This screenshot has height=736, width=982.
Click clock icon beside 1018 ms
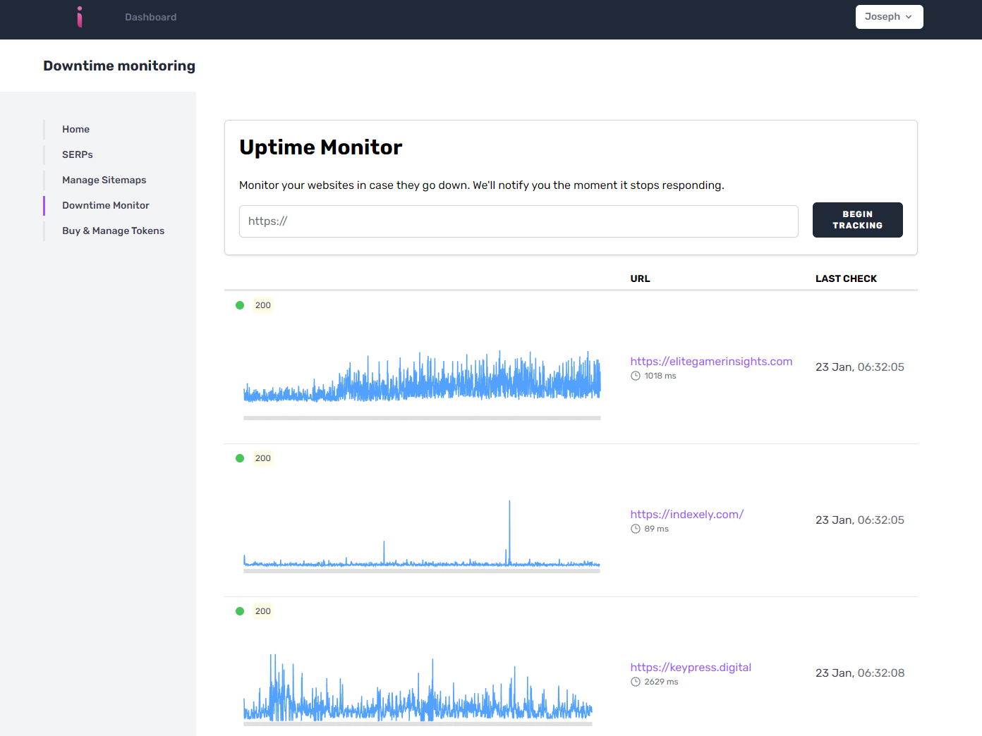click(636, 376)
